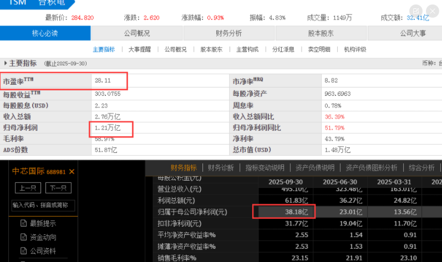Viewport: 442px width, 262px height.
Task: Select the 主要指标 sub-link
Action: click(x=104, y=49)
